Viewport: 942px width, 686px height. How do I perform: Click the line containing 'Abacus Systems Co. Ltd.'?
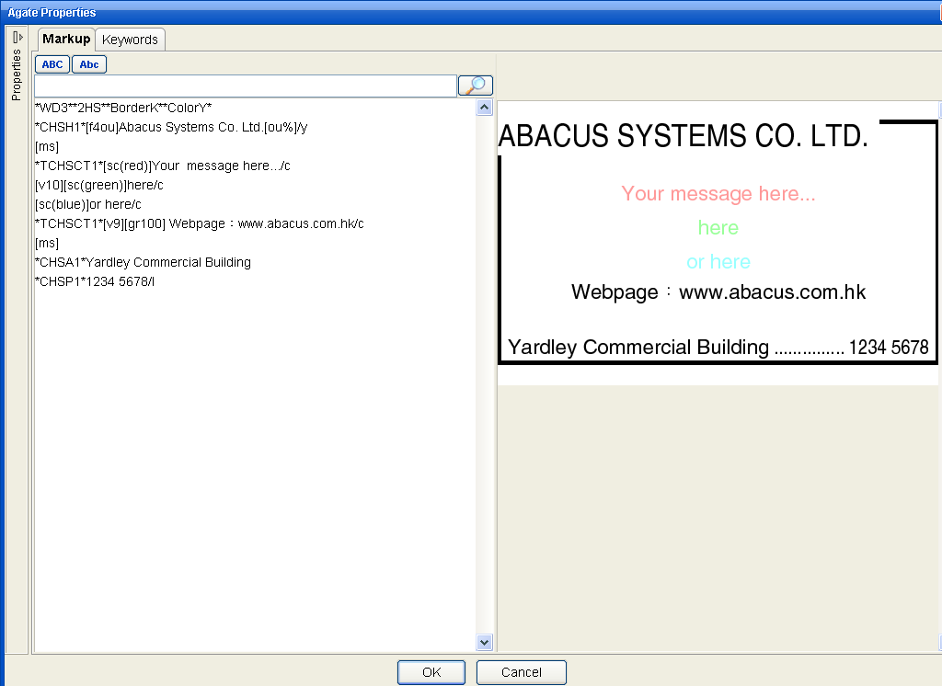pos(171,127)
